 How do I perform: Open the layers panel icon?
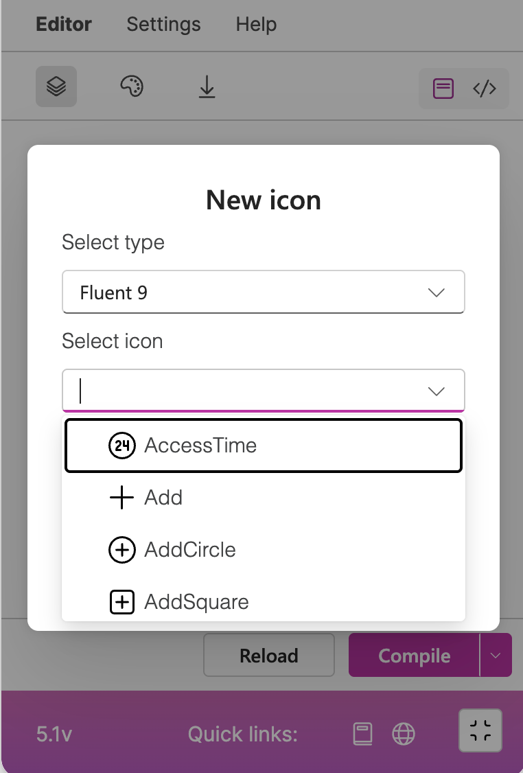point(56,86)
